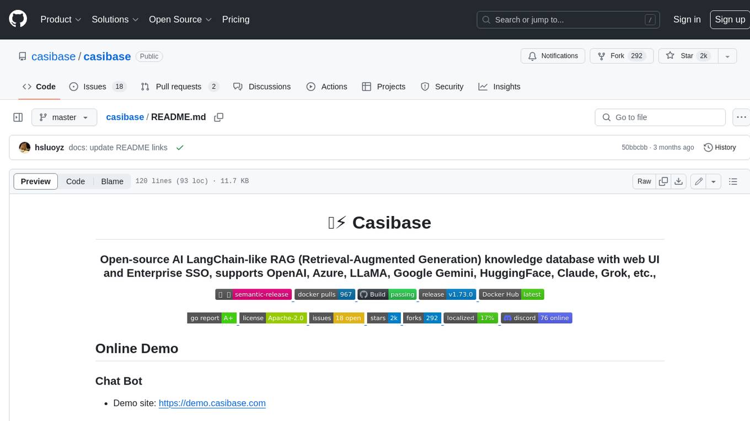Click the Chat Bot heading

(119, 381)
